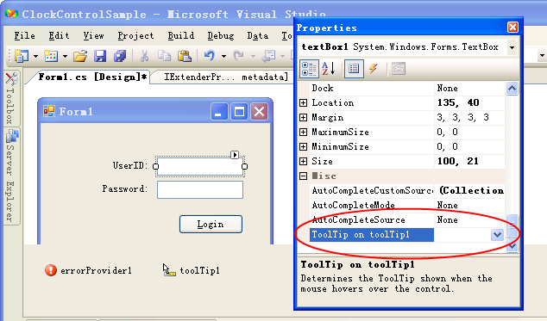Open the Undo history dropdown arrow
547x321 pixels.
[x=223, y=56]
